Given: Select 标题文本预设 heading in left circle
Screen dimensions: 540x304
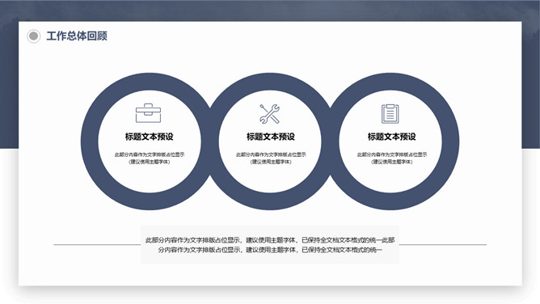Looking at the screenshot, I should click(149, 137).
